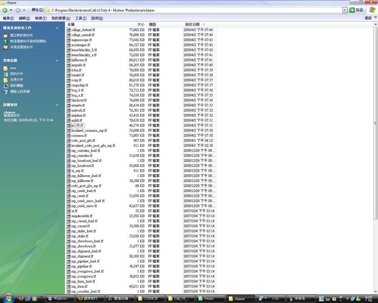Click the ac130.ff file icon
Screen dimensions: 378x303
pyautogui.click(x=69, y=125)
